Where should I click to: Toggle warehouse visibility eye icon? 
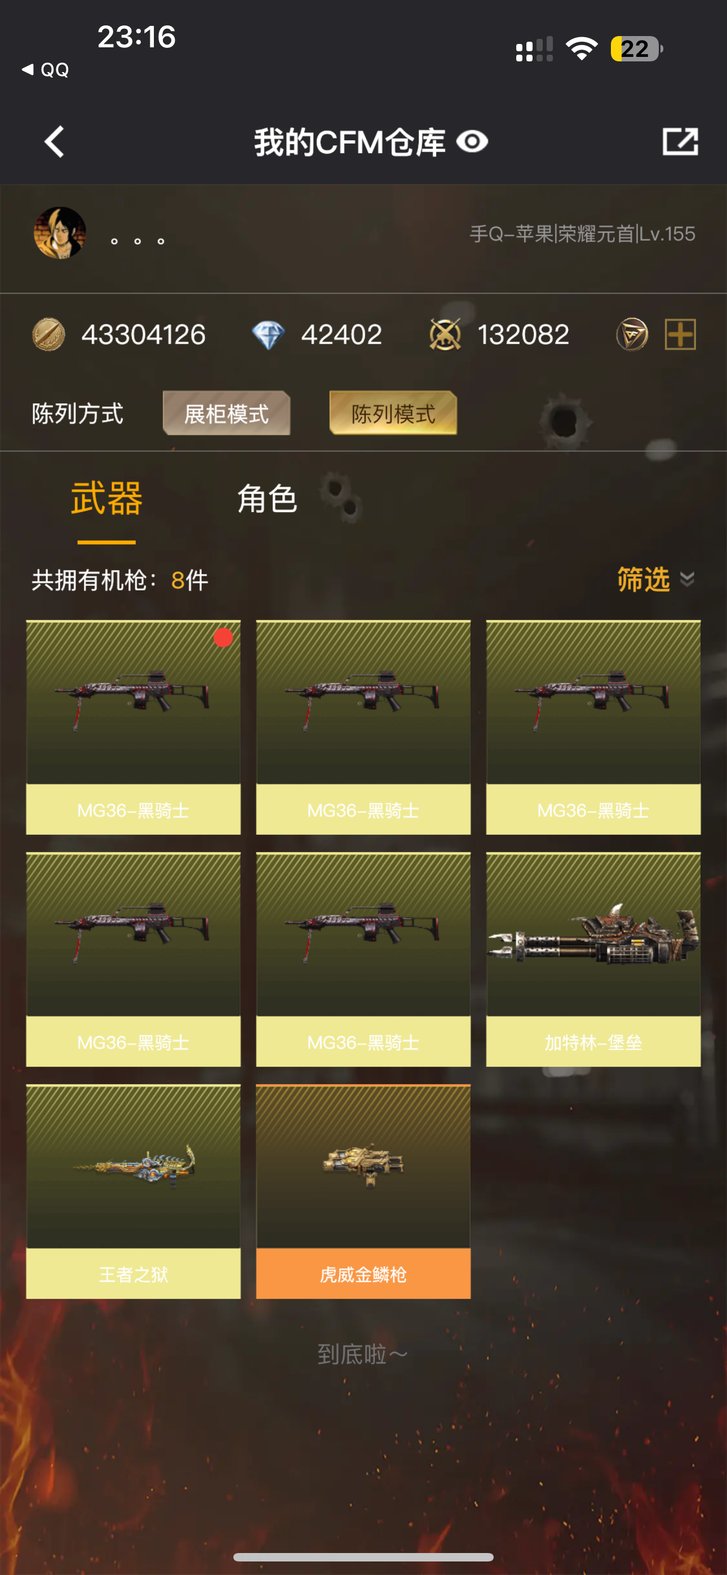point(472,142)
